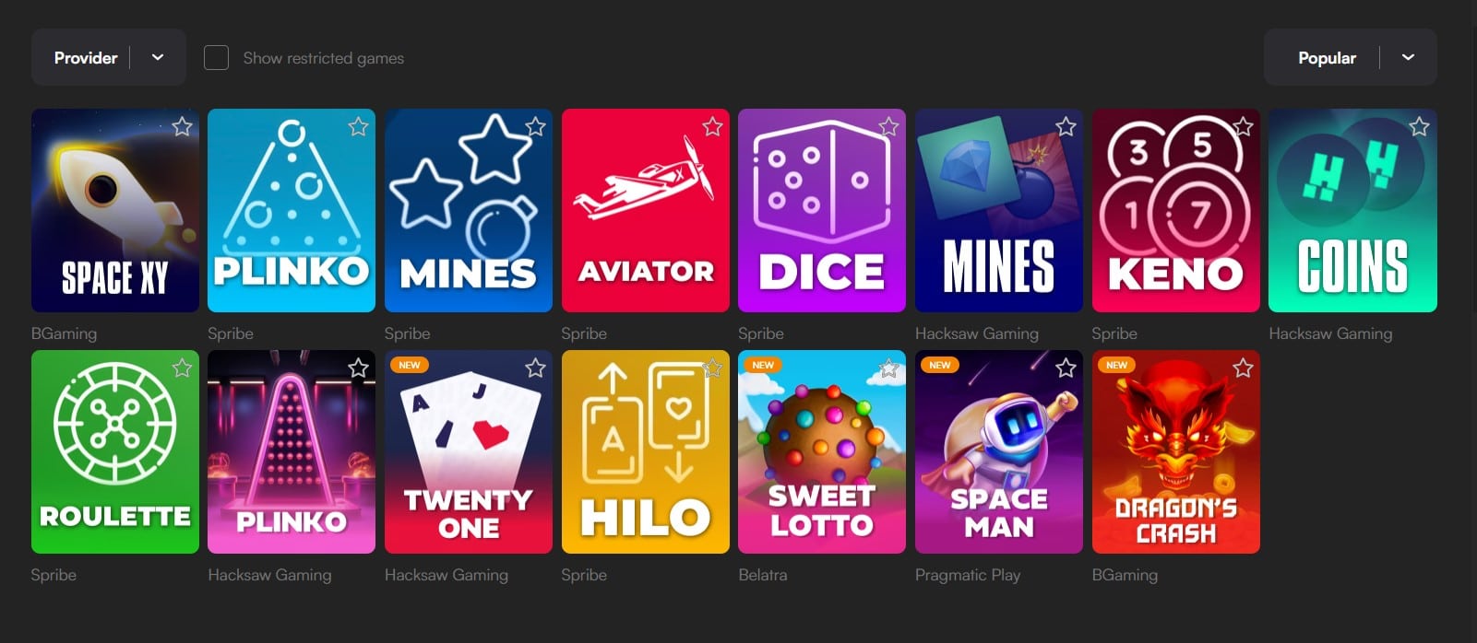Mark Spribe Dice as favorite with star
This screenshot has width=1477, height=643.
tap(888, 126)
